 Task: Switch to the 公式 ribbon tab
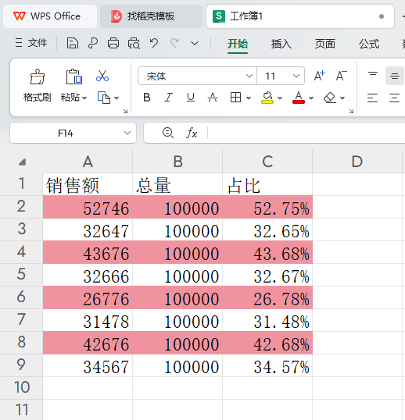click(x=369, y=44)
